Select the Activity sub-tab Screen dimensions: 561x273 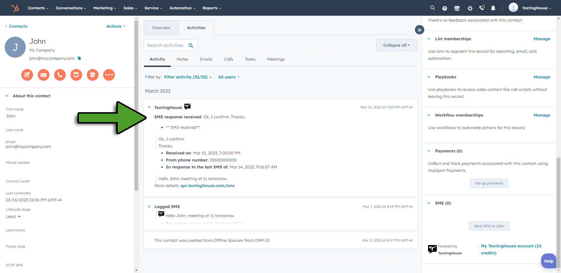pos(157,59)
